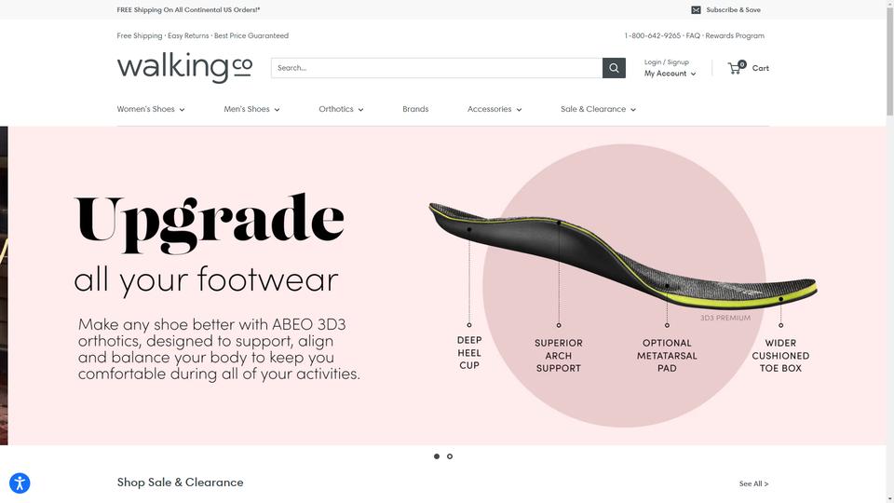Image resolution: width=894 pixels, height=503 pixels.
Task: Click the Walking Co logo
Action: click(x=184, y=67)
